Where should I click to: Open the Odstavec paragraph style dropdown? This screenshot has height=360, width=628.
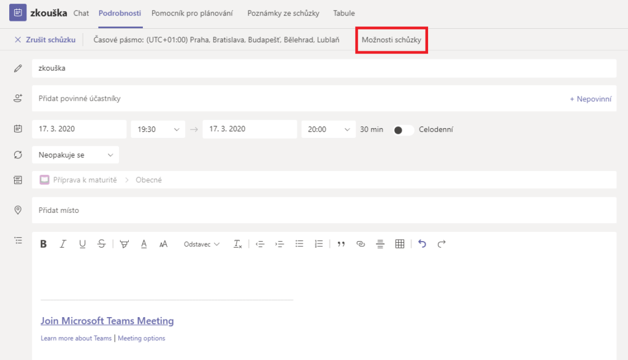click(201, 244)
